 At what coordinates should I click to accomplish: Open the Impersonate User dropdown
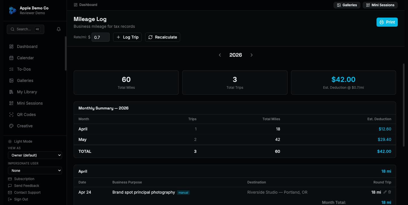(x=35, y=170)
